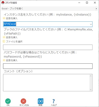The image size is (99, 107).
Task: Click the variable icon under the password label
Action: [4, 60]
